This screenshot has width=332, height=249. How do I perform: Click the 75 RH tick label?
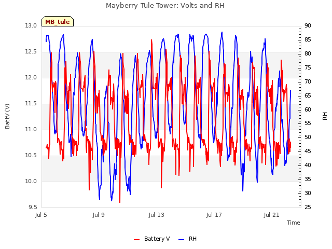308,67
